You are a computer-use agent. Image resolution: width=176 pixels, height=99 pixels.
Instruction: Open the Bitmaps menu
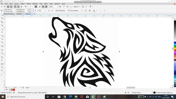[x=35, y=4]
